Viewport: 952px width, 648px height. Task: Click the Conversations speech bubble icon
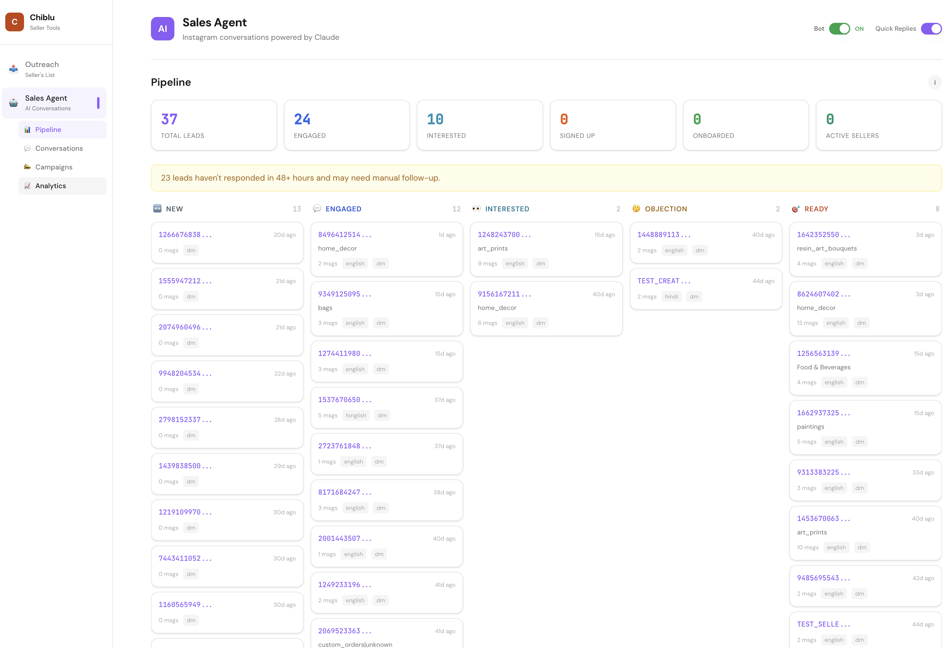pyautogui.click(x=28, y=148)
